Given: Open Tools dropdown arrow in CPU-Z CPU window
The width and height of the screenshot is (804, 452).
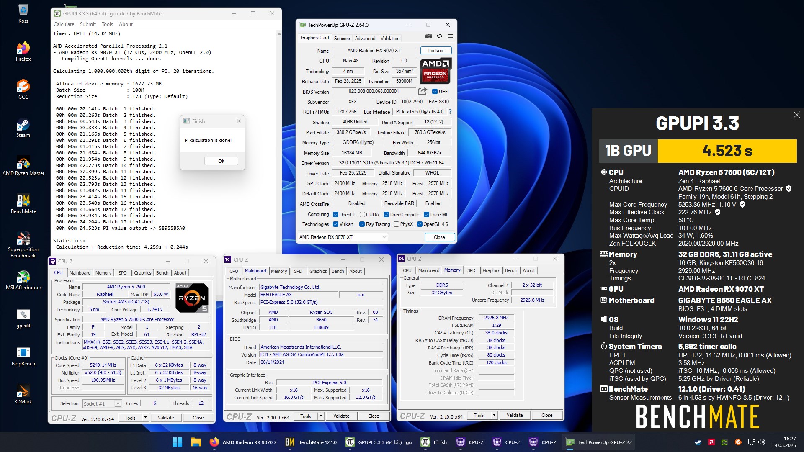Looking at the screenshot, I should pos(145,418).
